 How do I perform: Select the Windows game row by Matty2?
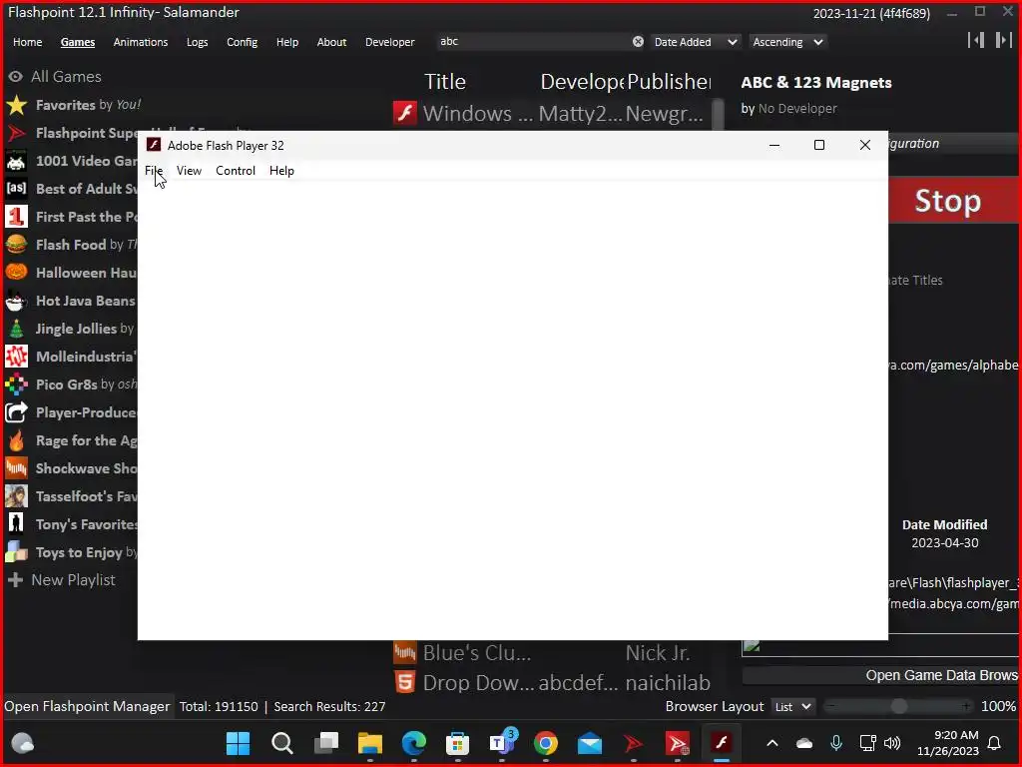click(x=551, y=114)
